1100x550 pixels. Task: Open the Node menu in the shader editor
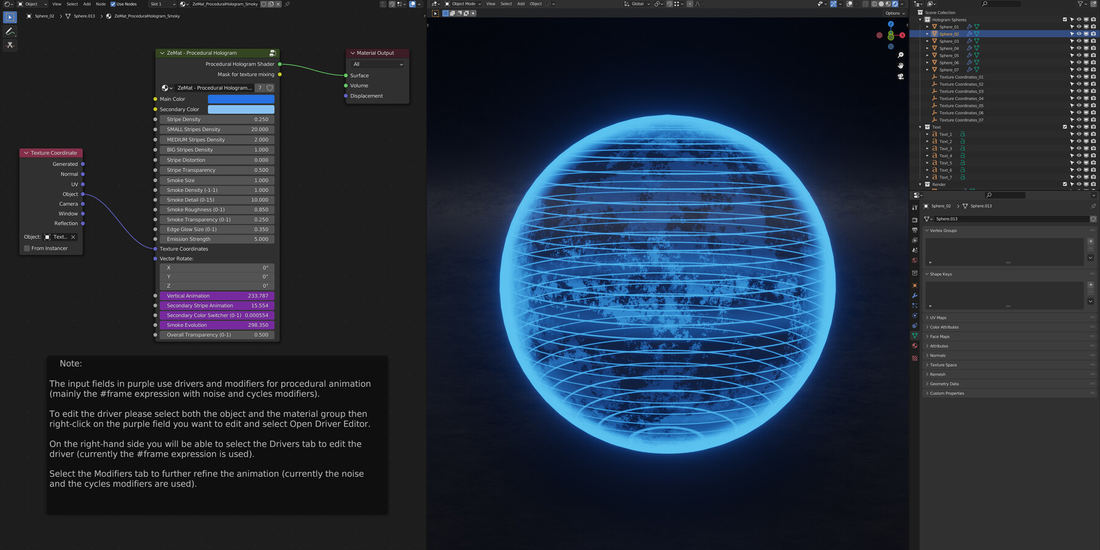coord(100,4)
